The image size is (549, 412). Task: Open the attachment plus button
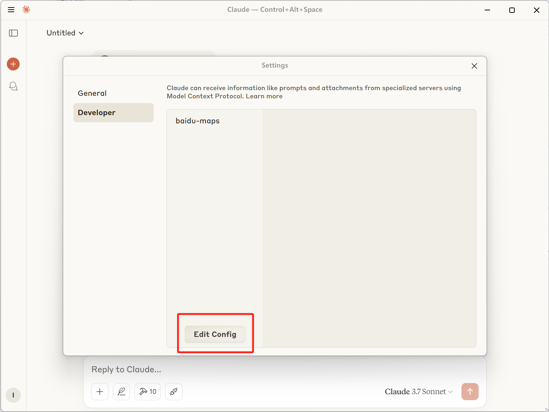click(x=100, y=392)
